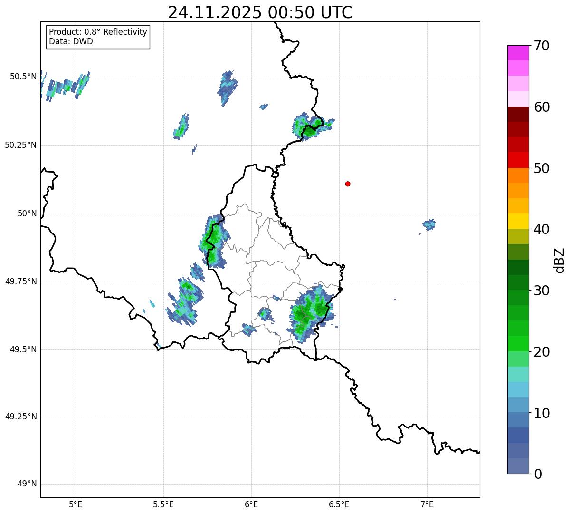
Task: Pick the dark maroon 60 dBZ colorbar band
Action: point(518,114)
